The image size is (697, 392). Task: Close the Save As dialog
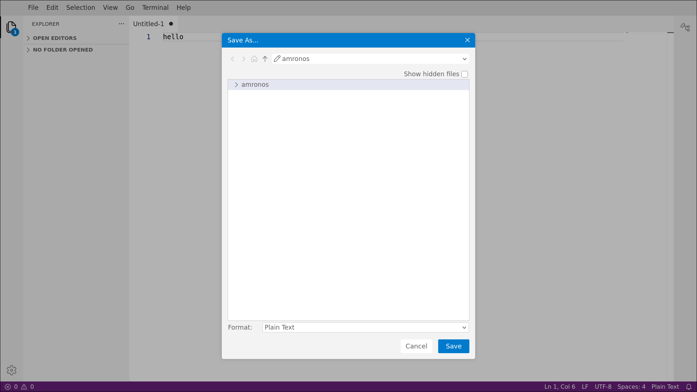[x=468, y=40]
